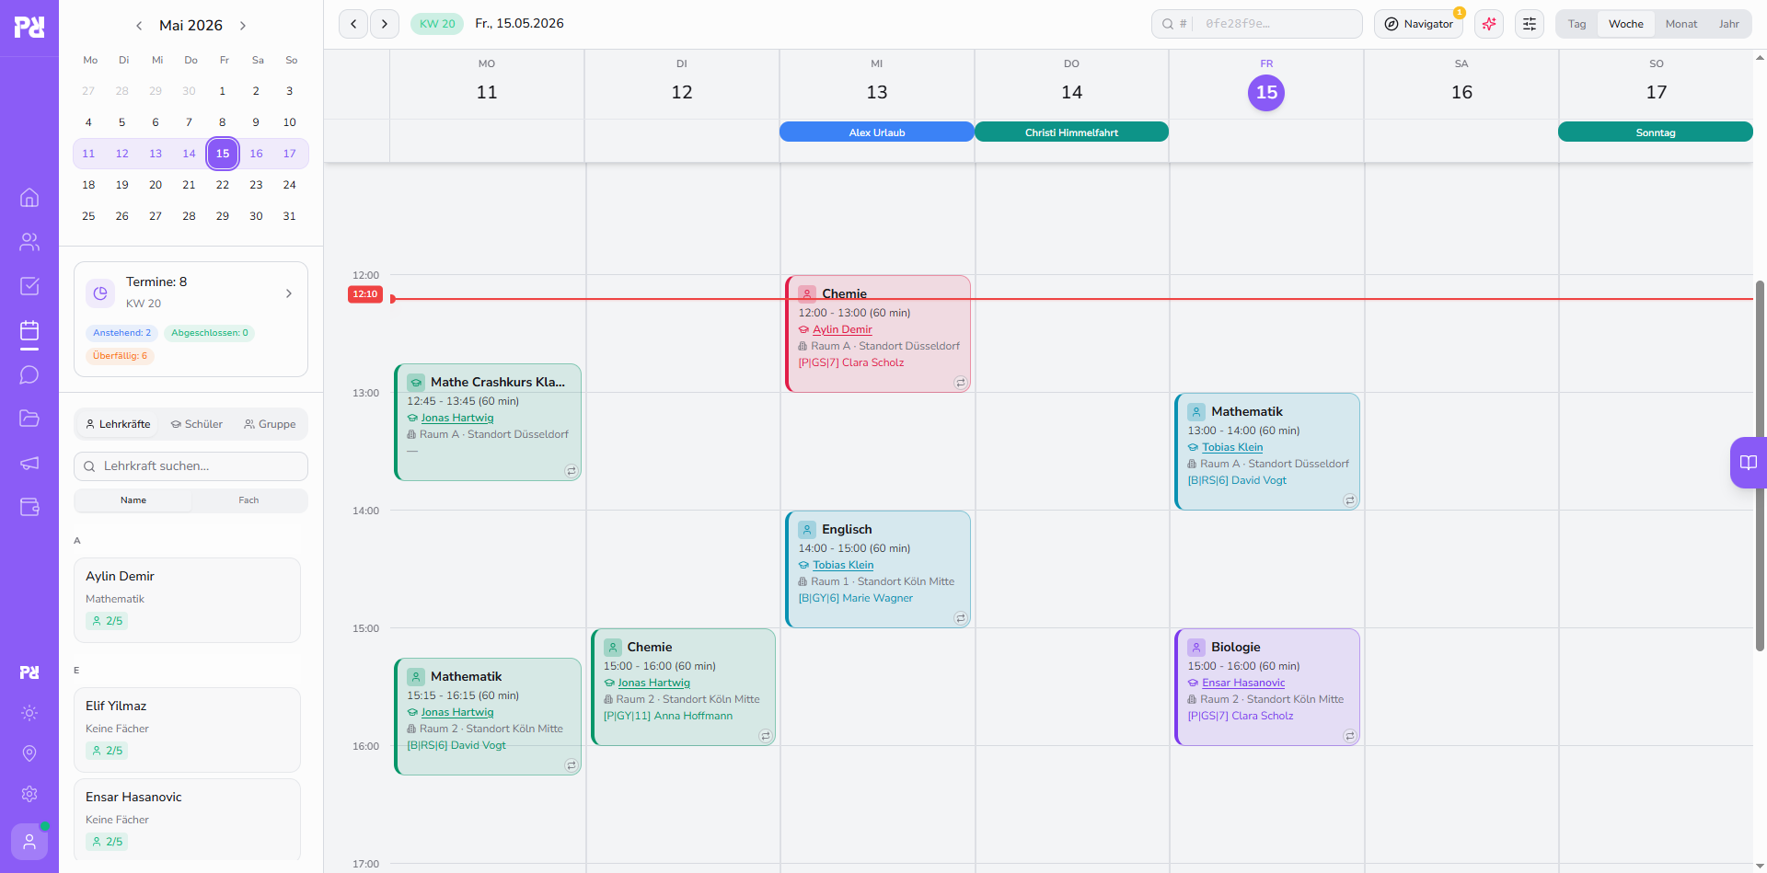Open the chat bubble icon in sidebar

coord(29,374)
